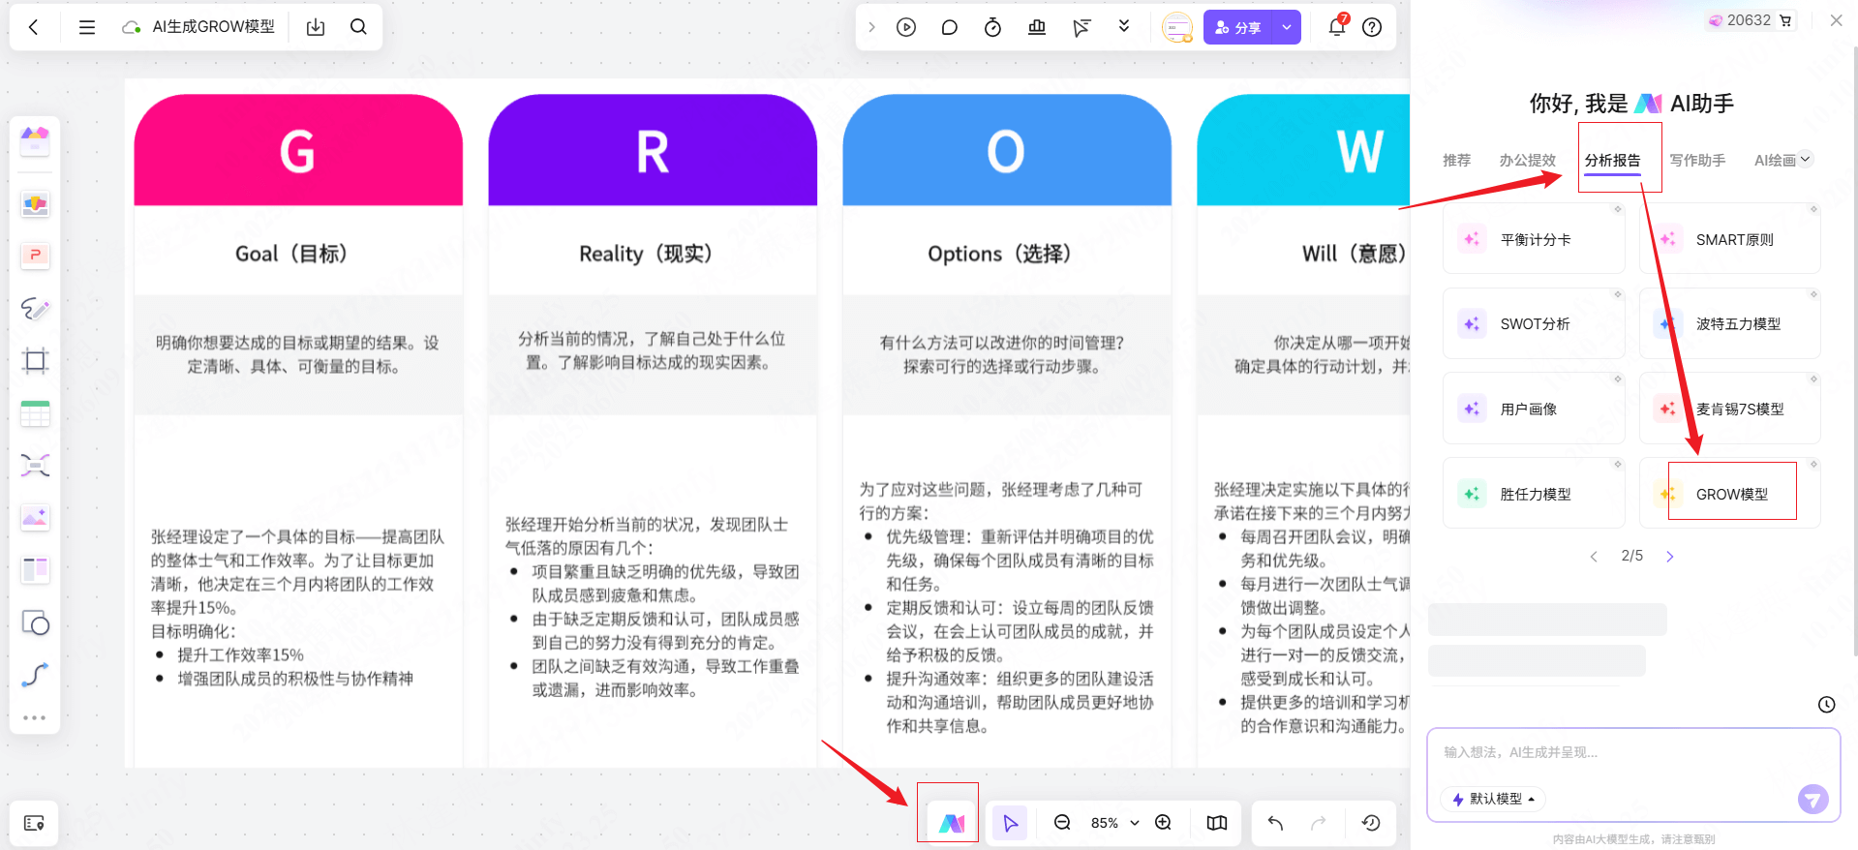Viewport: 1858px width, 850px height.
Task: Expand more AI tabs chevron
Action: (x=1806, y=159)
